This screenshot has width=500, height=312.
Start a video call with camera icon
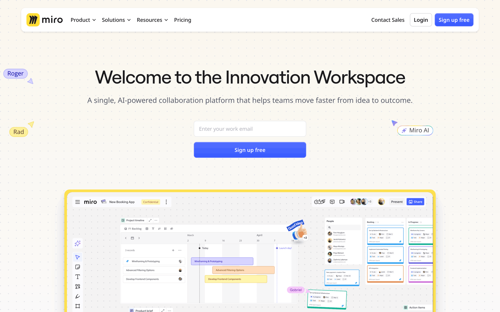click(x=342, y=201)
